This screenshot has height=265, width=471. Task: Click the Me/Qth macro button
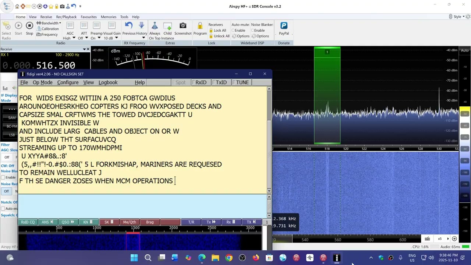[130, 222]
